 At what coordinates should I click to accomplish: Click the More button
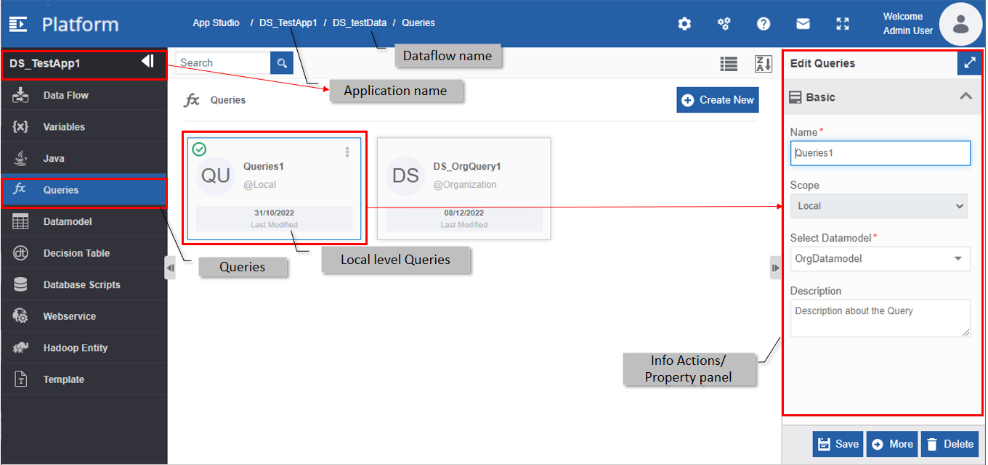pos(892,444)
